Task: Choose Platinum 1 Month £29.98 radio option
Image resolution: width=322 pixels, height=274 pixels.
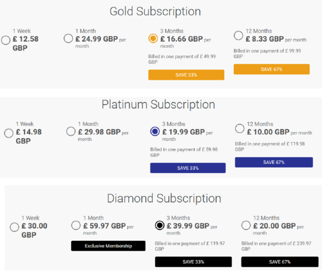Action: tap(71, 131)
